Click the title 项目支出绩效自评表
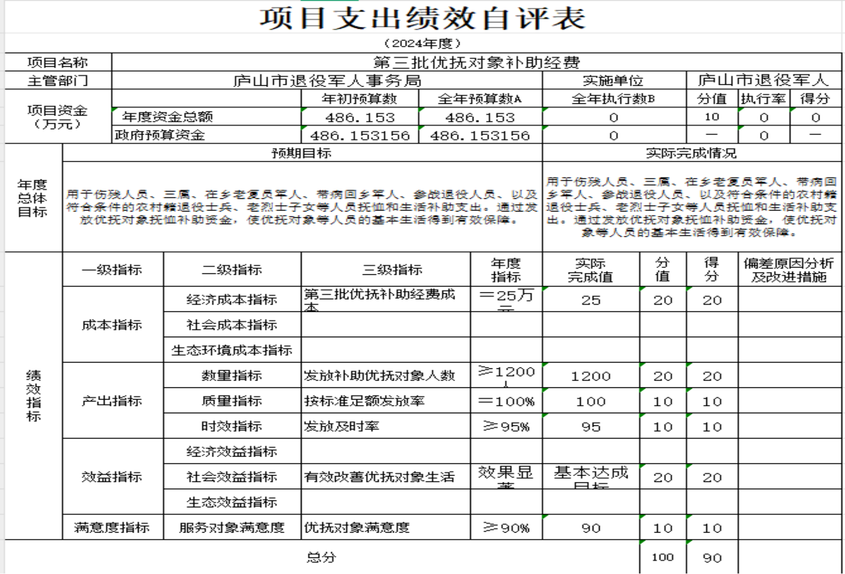Image resolution: width=845 pixels, height=574 pixels. pyautogui.click(x=422, y=19)
